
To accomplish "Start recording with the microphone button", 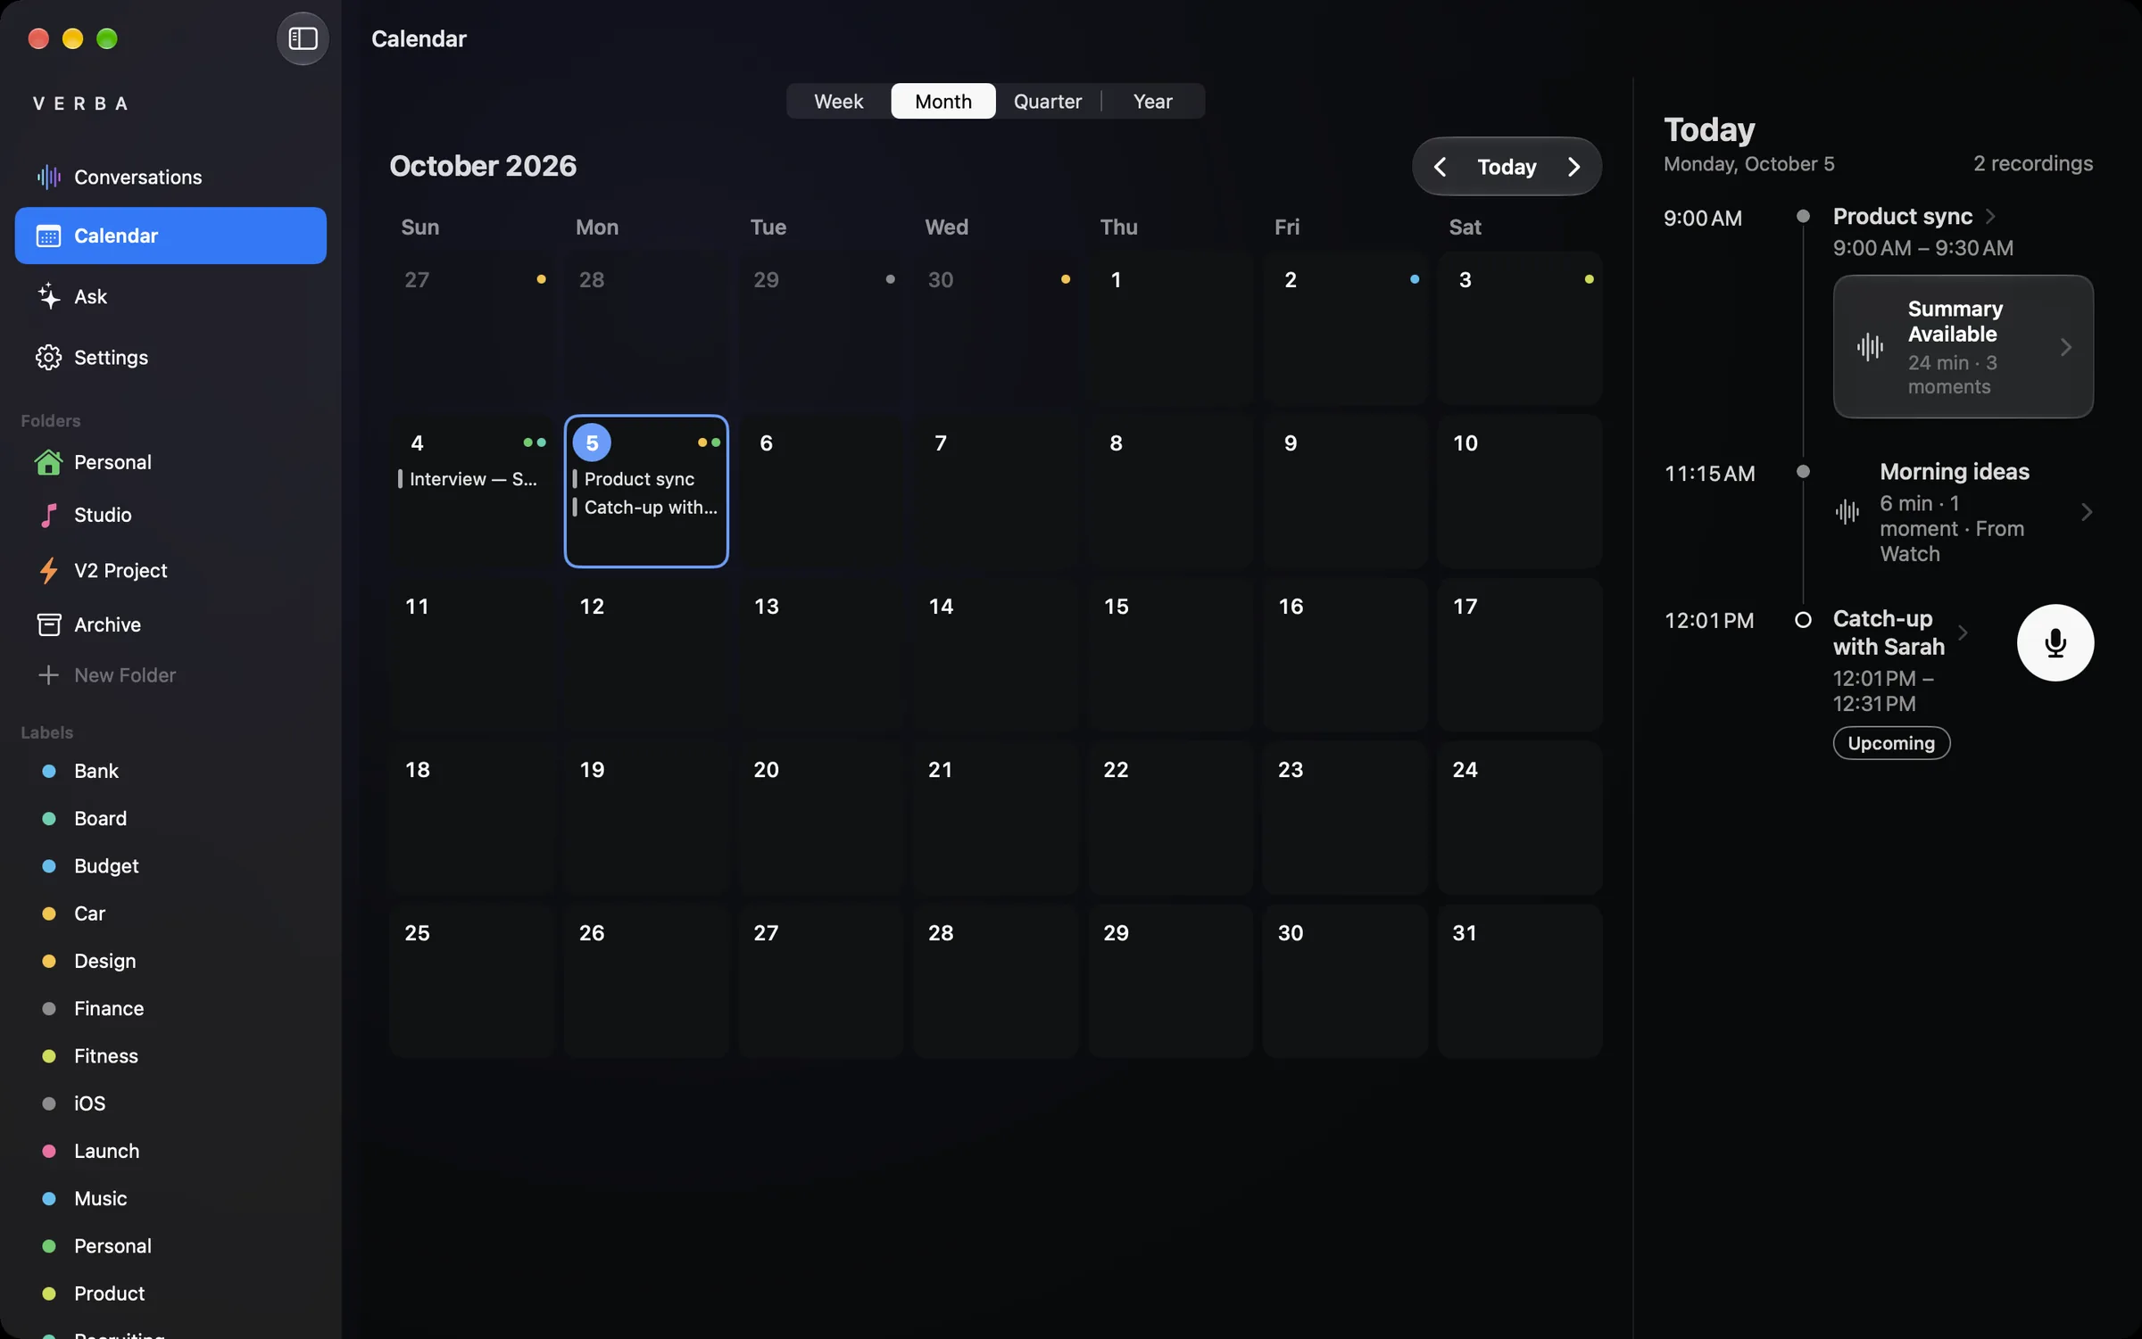I will tap(2055, 643).
